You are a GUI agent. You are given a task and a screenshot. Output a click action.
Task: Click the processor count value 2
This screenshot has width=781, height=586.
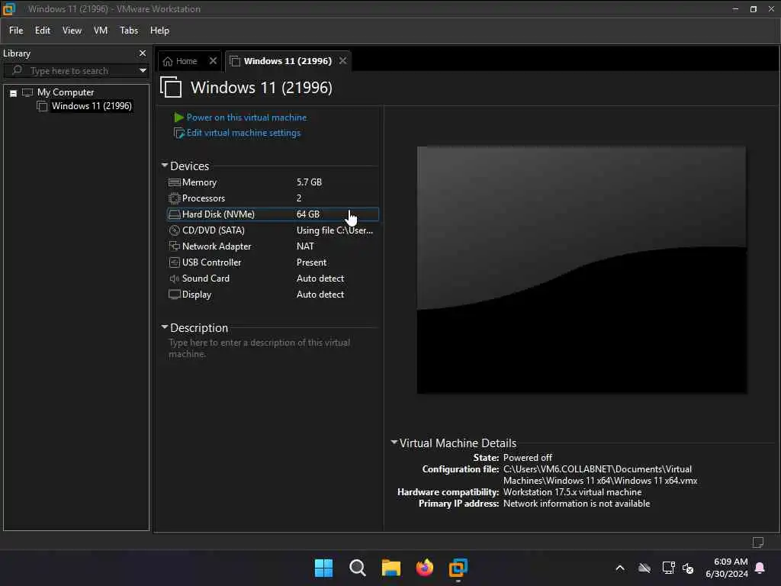(299, 198)
